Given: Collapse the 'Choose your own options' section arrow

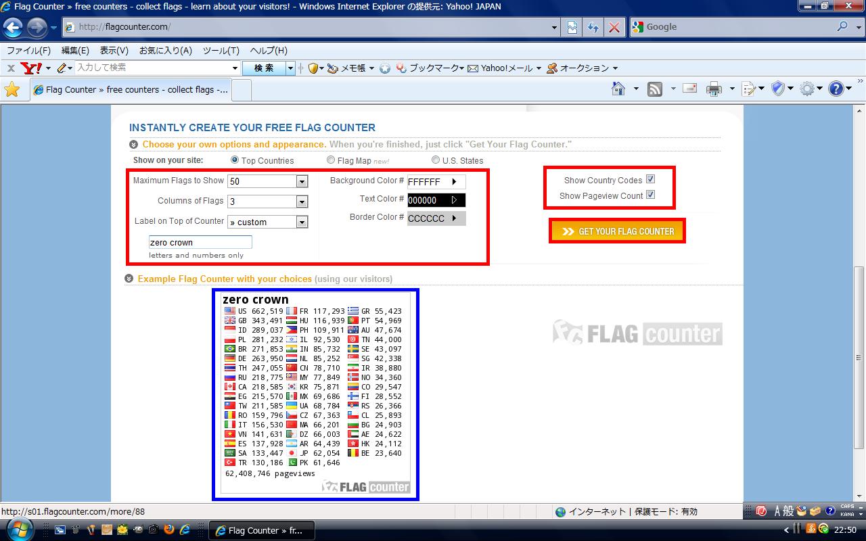Looking at the screenshot, I should 133,144.
